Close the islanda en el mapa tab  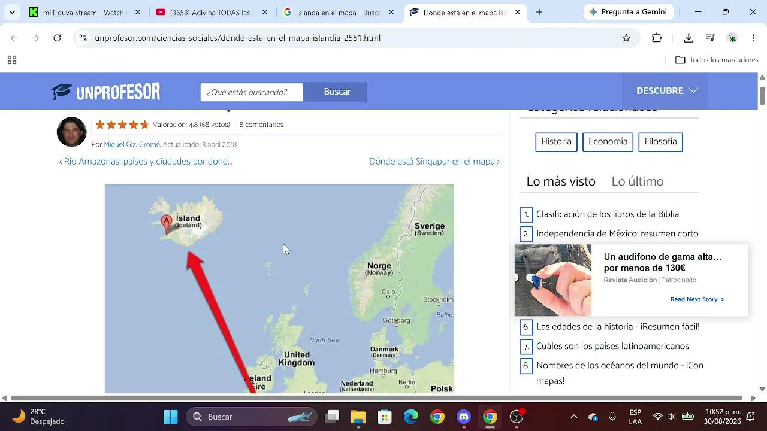[391, 12]
